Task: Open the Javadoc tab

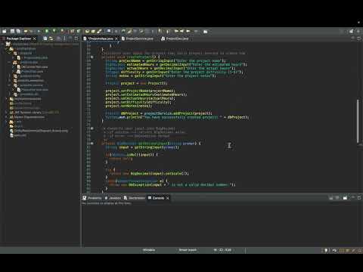Action: 113,198
